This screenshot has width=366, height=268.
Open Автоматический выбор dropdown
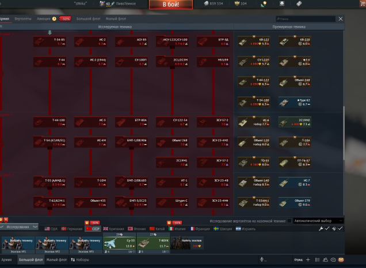coord(318,221)
